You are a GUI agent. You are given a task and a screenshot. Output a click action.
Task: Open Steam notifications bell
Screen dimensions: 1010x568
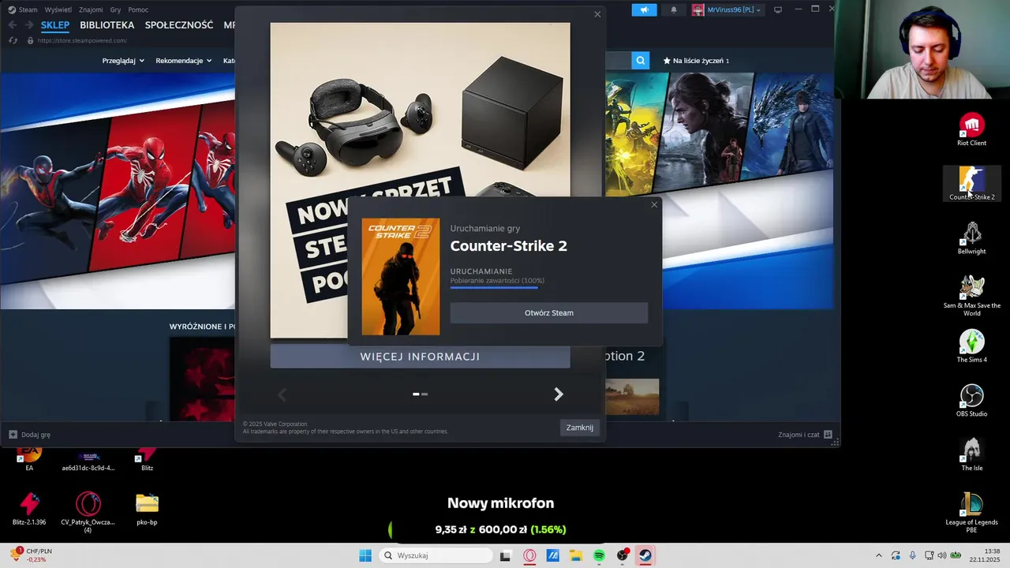[674, 9]
